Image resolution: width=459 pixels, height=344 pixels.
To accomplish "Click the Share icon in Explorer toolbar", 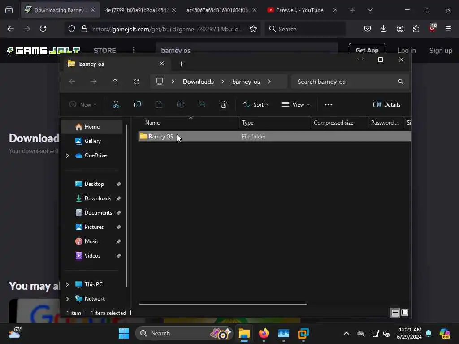I will pos(202,104).
